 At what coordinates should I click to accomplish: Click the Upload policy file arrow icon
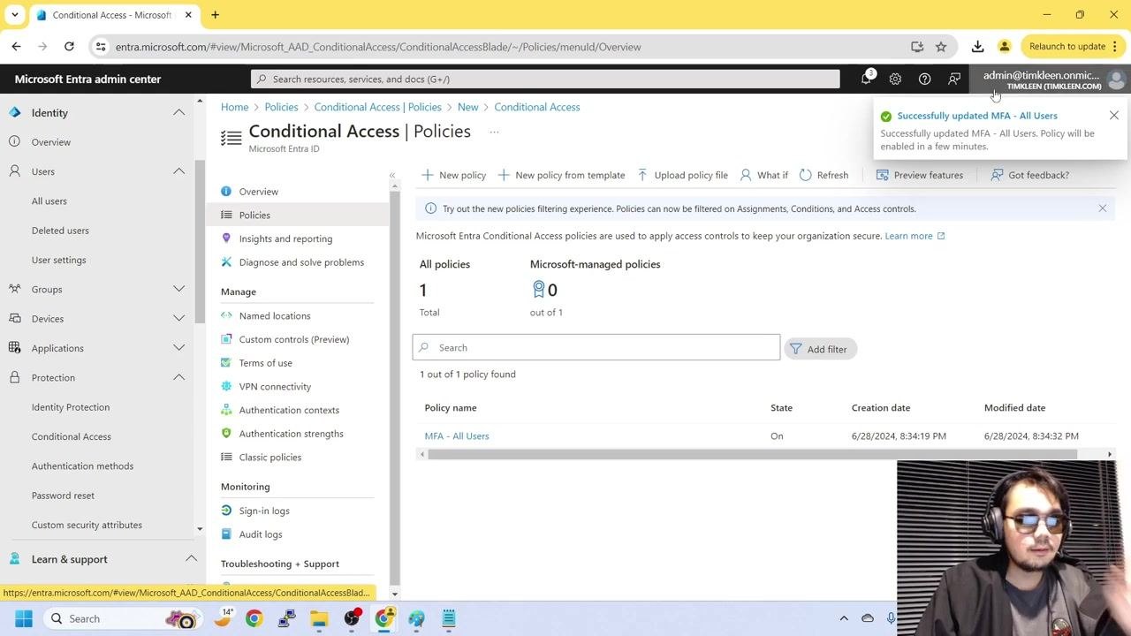point(642,175)
